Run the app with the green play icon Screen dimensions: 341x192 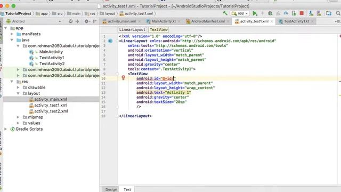tap(255, 13)
